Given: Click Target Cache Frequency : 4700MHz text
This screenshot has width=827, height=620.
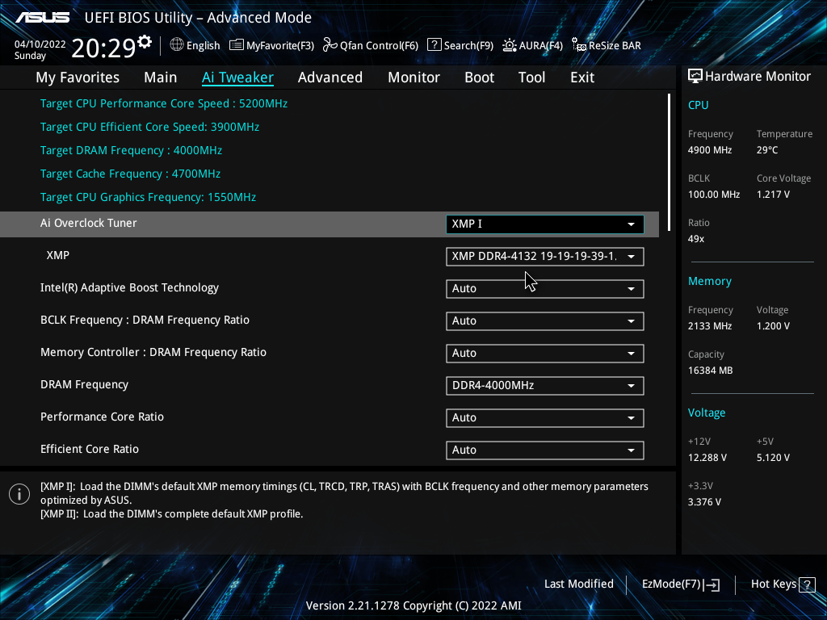Looking at the screenshot, I should (130, 174).
